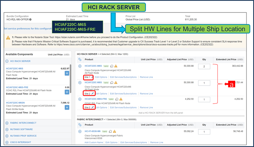
Task: Click quantity field of HCIAF220C-M6S-FRE line
Action: pyautogui.click(x=204, y=100)
